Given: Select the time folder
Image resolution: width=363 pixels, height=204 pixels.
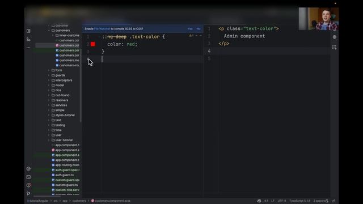Looking at the screenshot, I should 58,130.
